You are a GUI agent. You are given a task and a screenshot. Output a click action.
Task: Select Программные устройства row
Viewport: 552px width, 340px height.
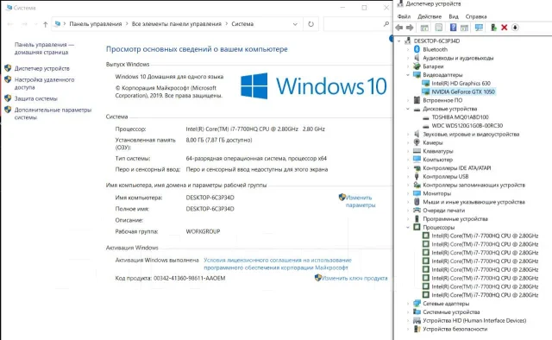pyautogui.click(x=455, y=219)
